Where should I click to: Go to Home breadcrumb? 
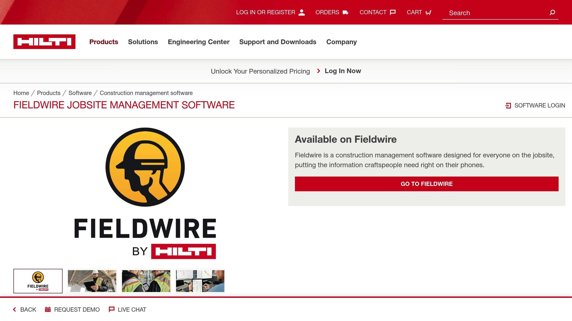(21, 93)
